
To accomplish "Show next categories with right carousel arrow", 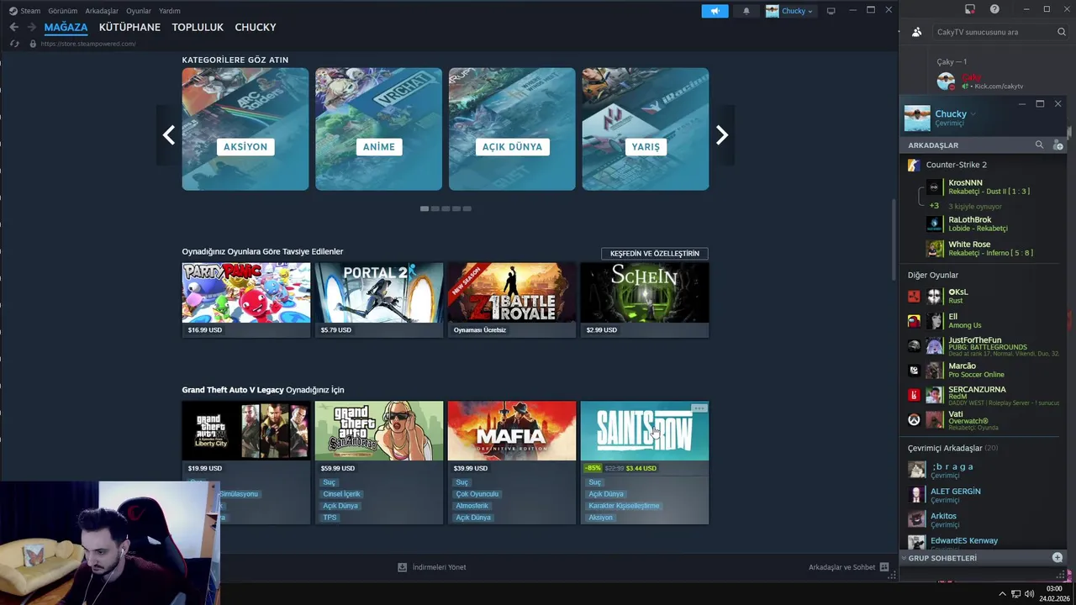I will click(x=721, y=134).
